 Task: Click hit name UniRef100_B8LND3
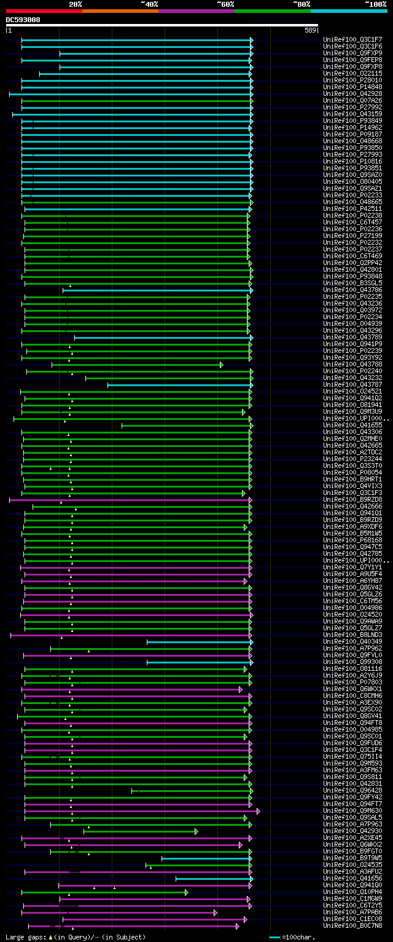coord(352,635)
